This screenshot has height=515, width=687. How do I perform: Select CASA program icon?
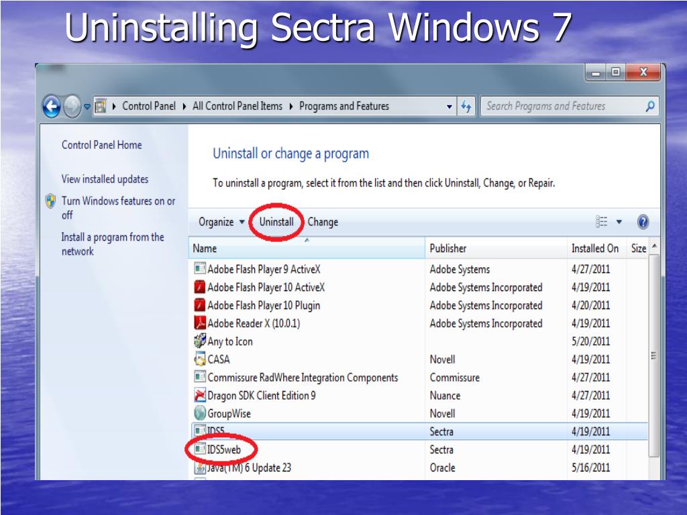(x=200, y=359)
